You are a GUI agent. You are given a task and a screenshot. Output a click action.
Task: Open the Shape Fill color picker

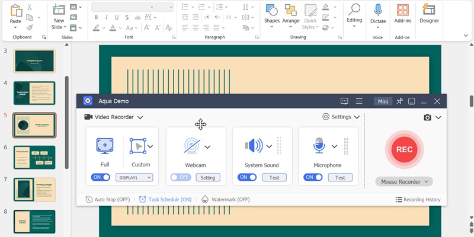(x=325, y=7)
